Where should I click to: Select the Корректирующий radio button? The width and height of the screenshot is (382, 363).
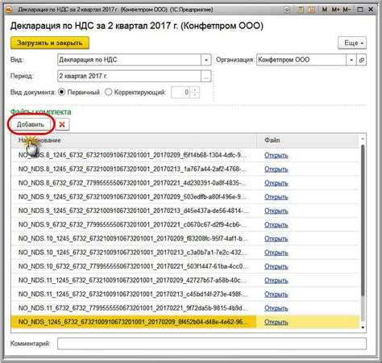(x=108, y=92)
